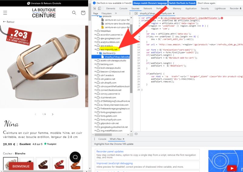Switch to the Network tab

148,9
